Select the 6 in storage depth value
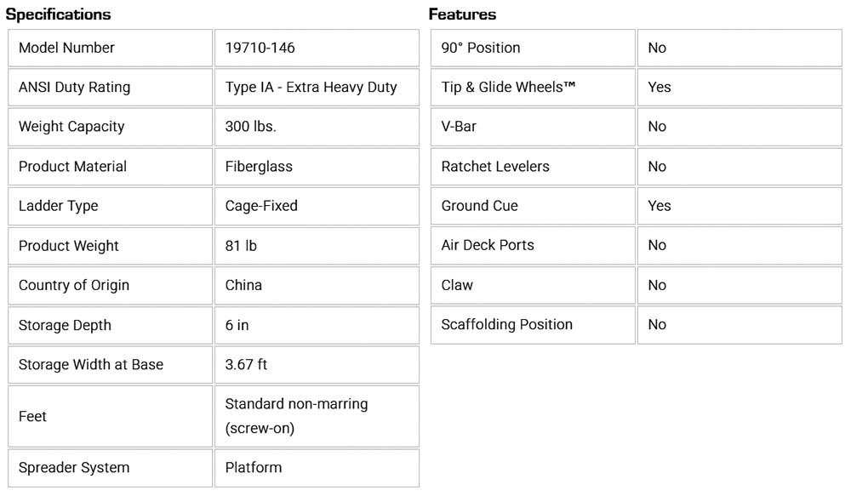 (237, 325)
